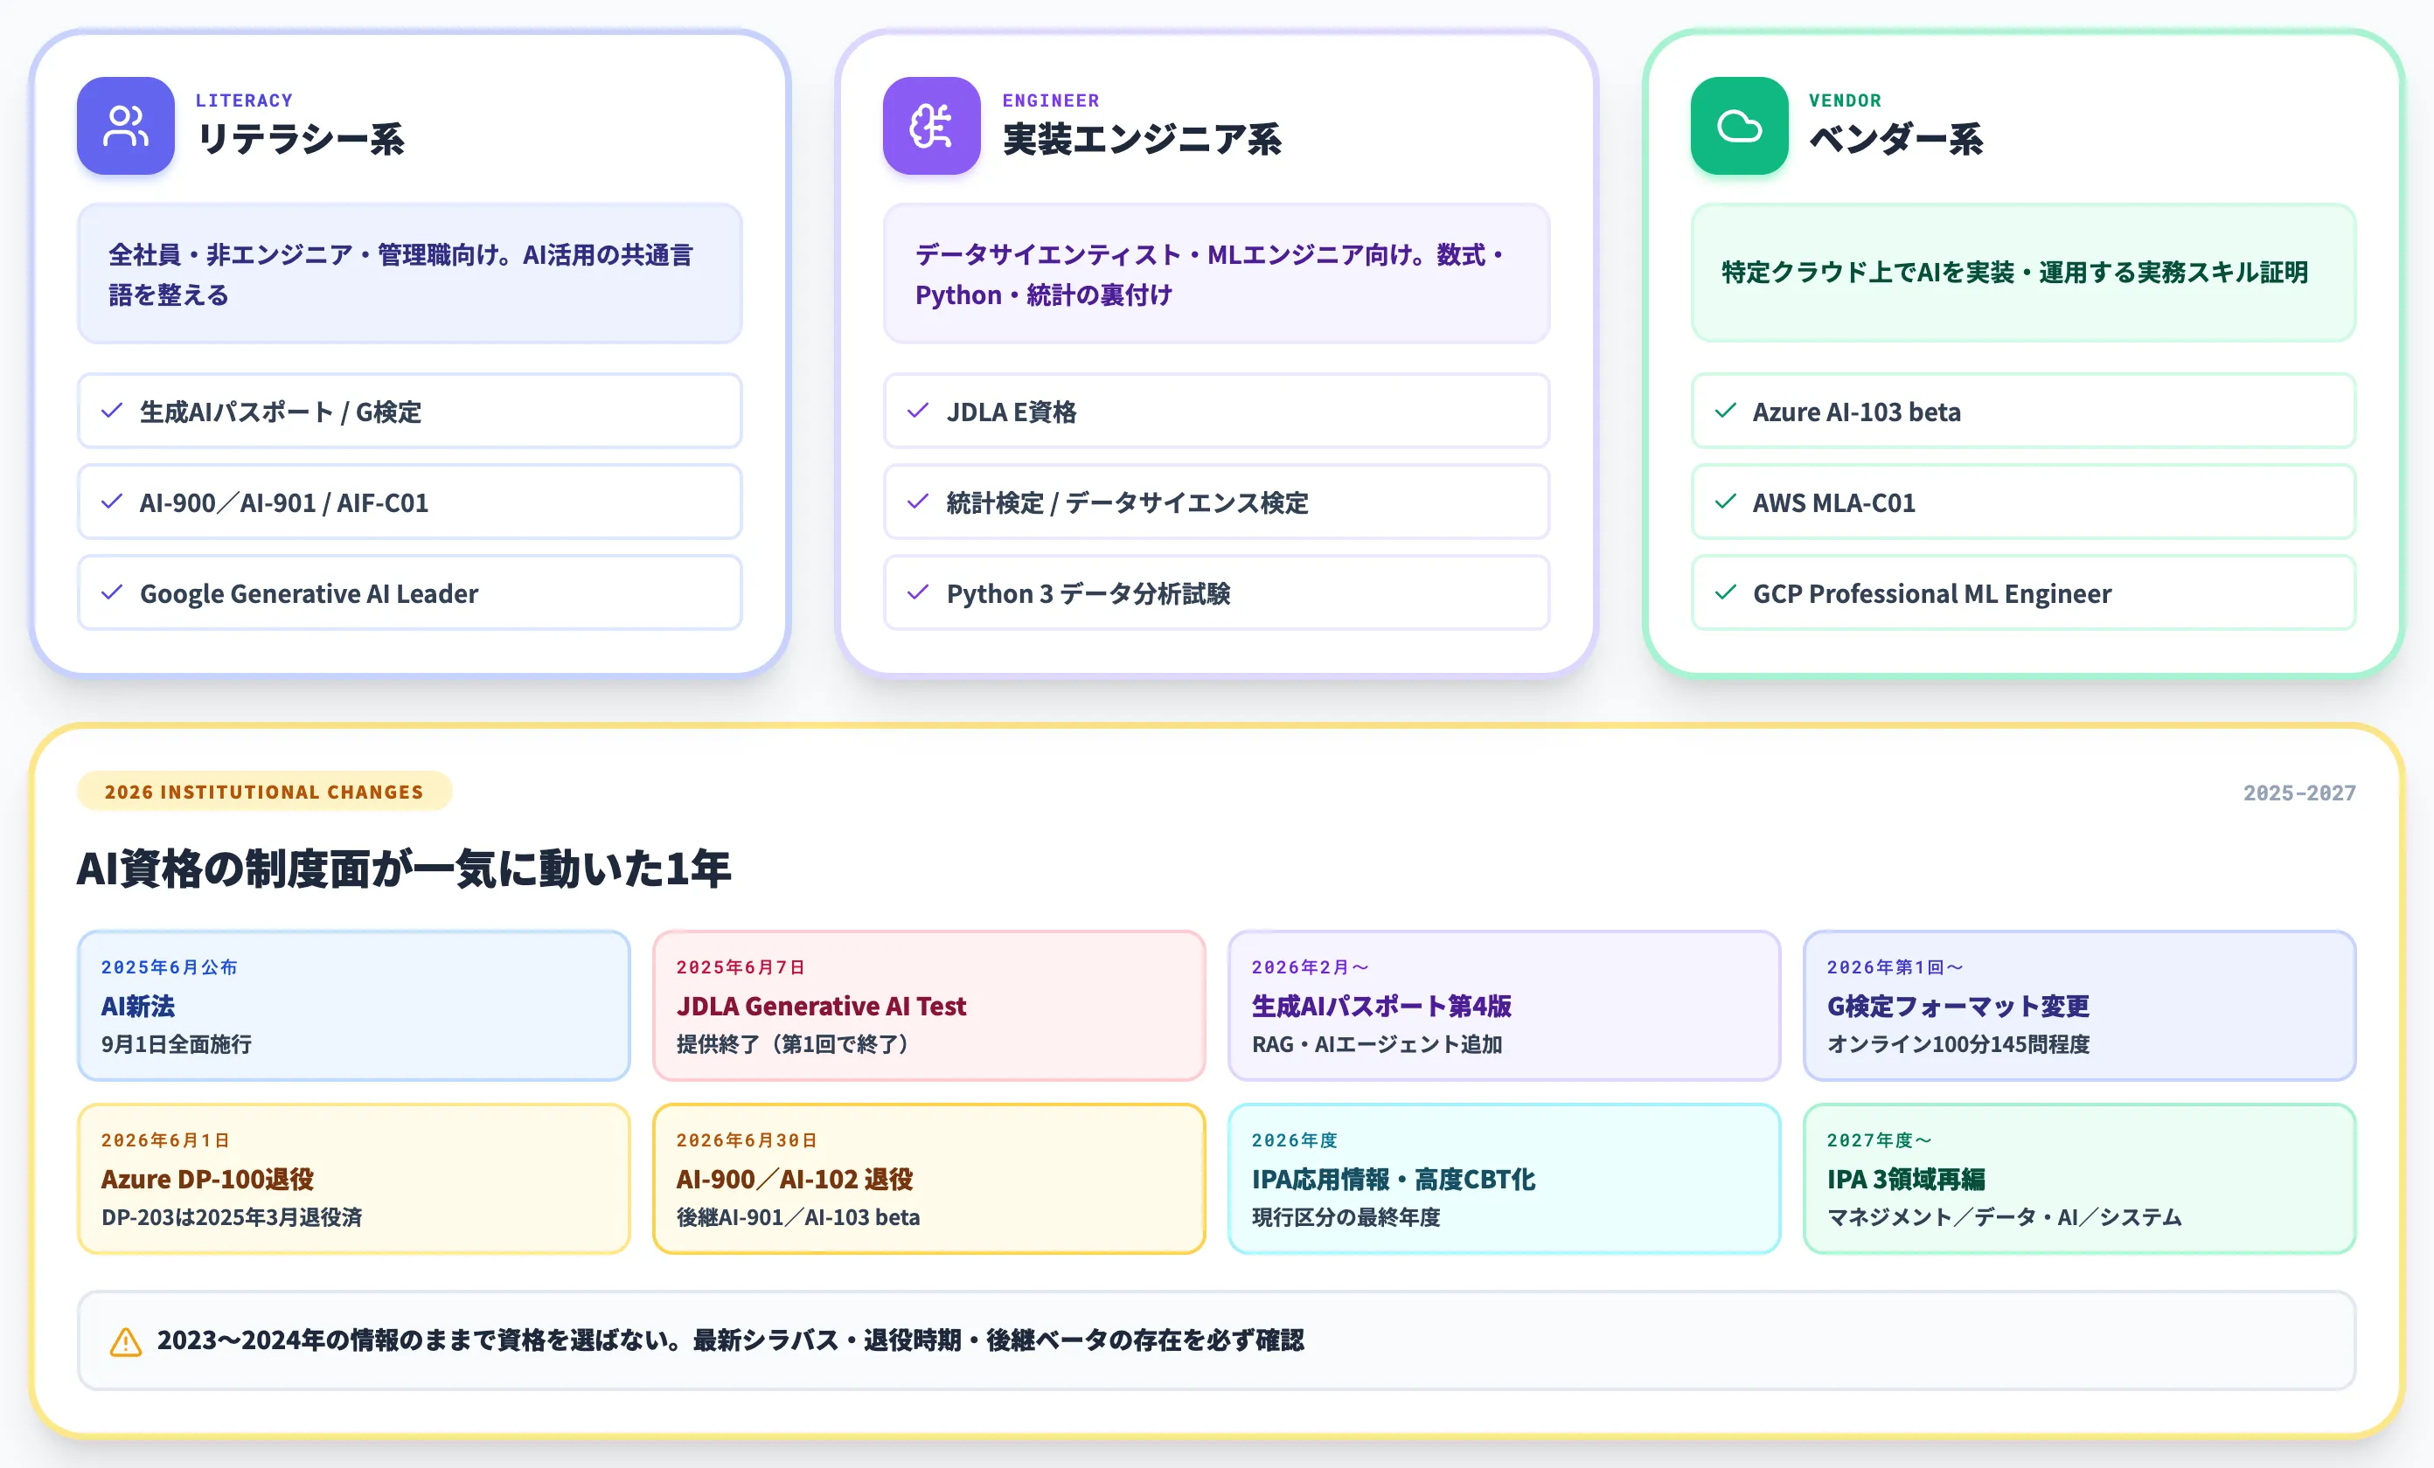2434x1468 pixels.
Task: Click the オンライン100分145問程度 subtitle
Action: 1958,1044
